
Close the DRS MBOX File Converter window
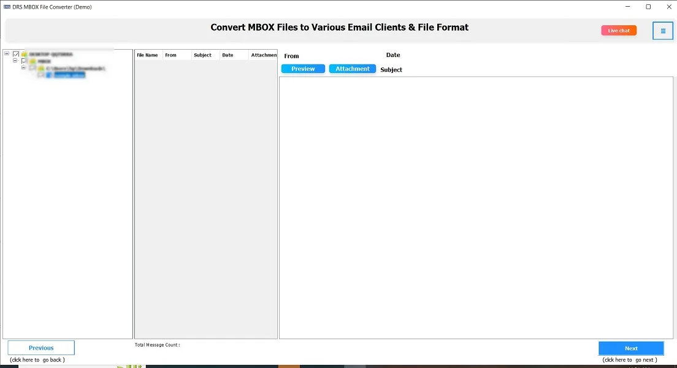(669, 7)
